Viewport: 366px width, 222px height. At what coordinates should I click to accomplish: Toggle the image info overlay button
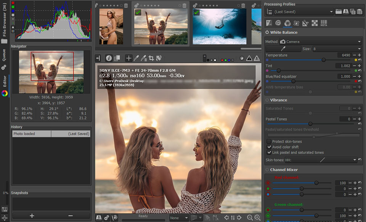[109, 58]
